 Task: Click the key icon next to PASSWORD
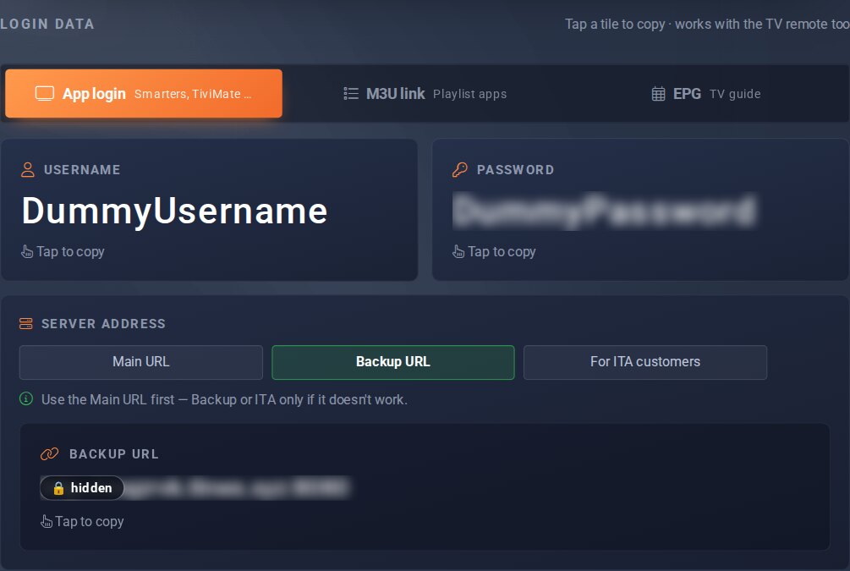(460, 170)
